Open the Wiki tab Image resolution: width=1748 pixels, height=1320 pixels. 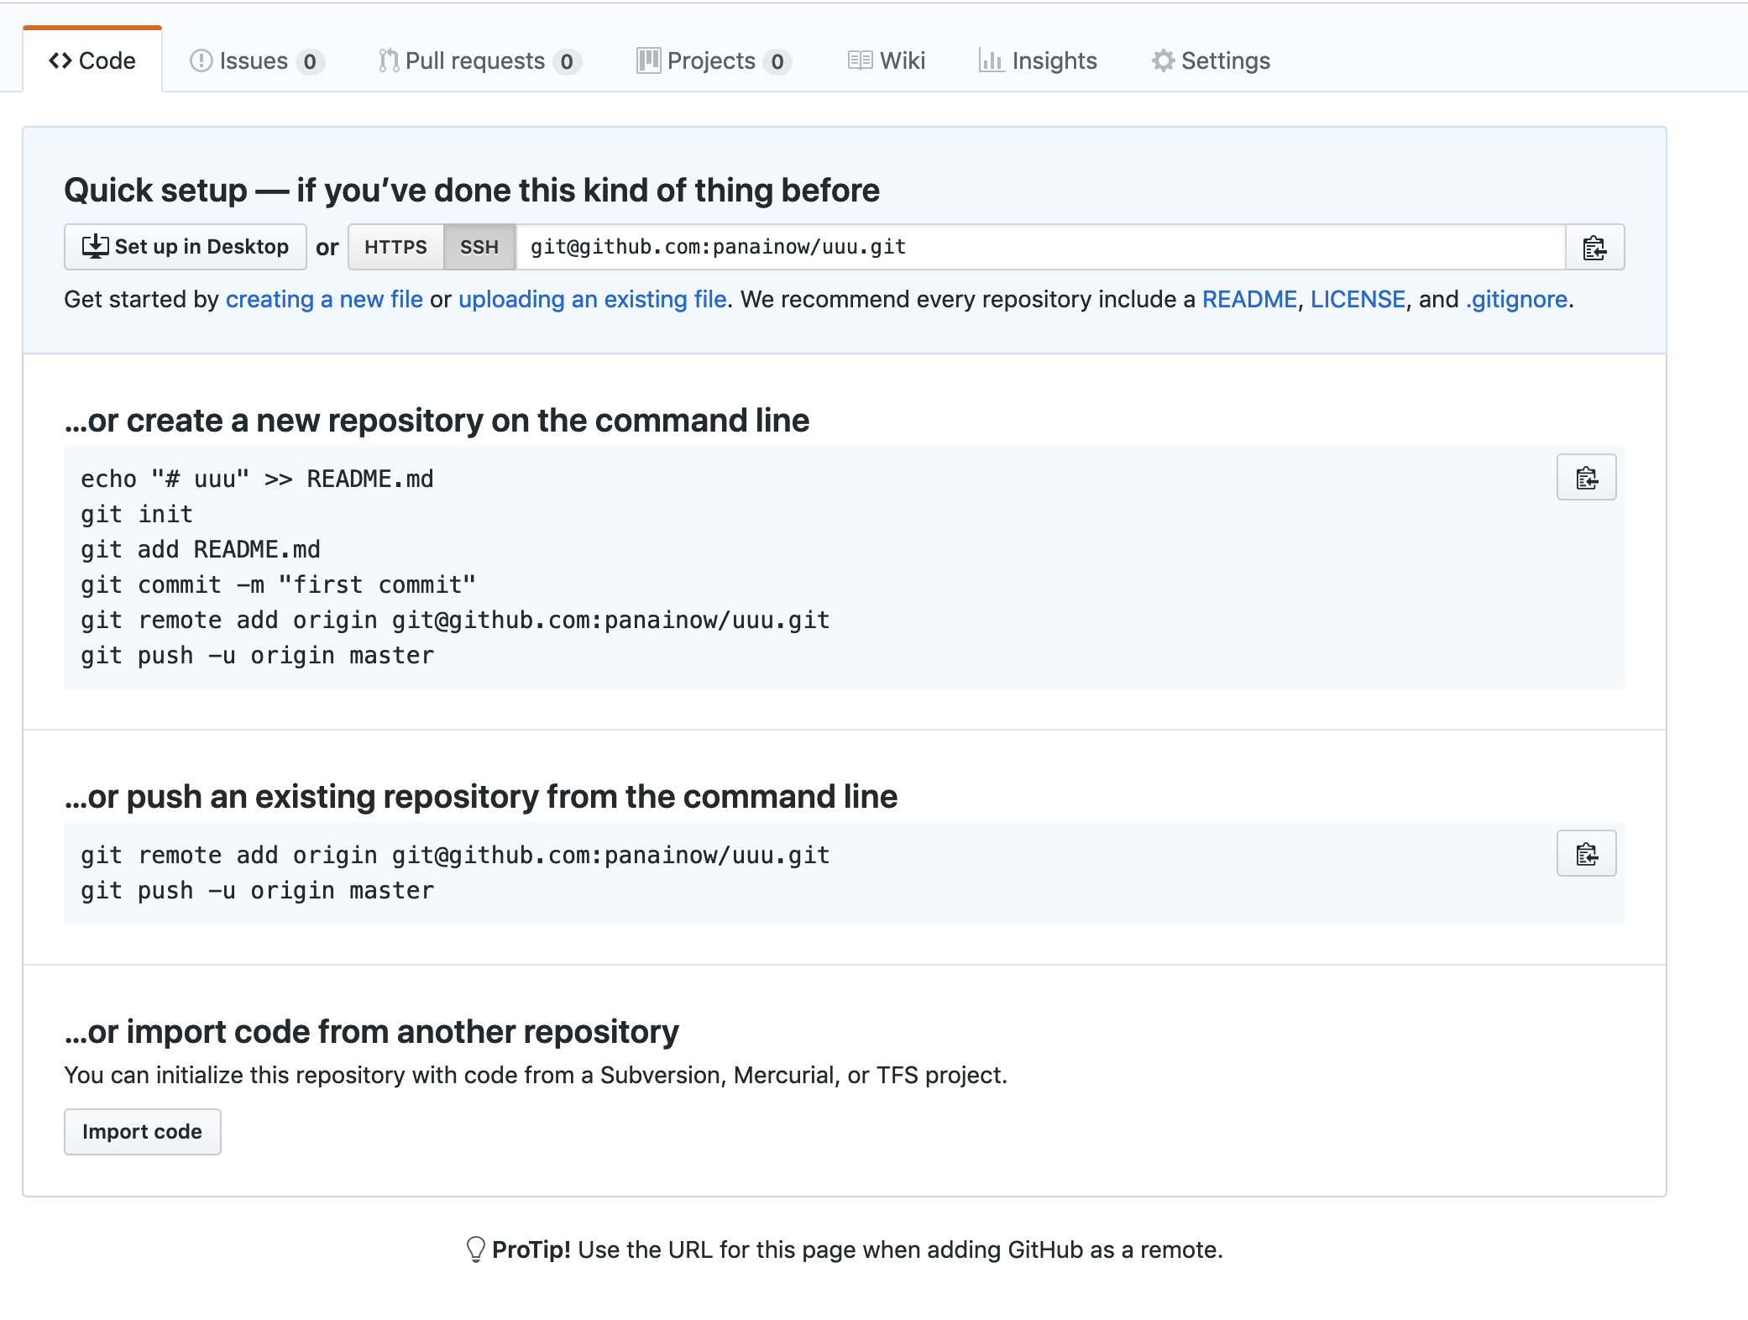coord(887,60)
